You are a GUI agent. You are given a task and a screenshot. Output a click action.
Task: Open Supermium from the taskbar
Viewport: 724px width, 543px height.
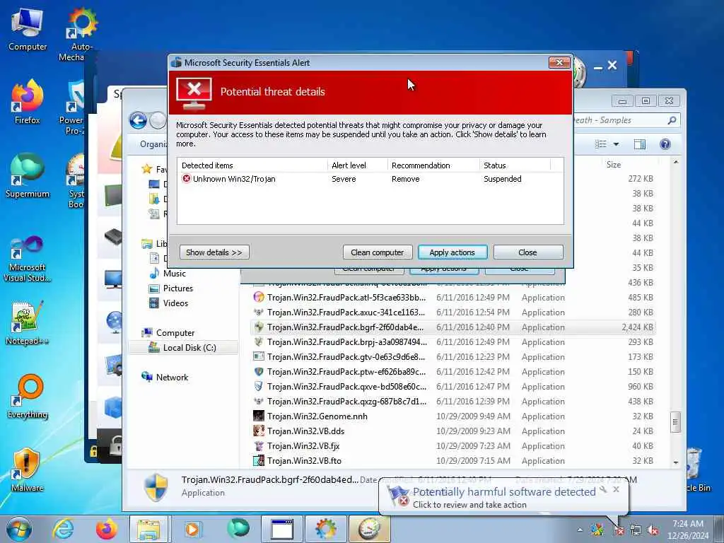[x=238, y=529]
